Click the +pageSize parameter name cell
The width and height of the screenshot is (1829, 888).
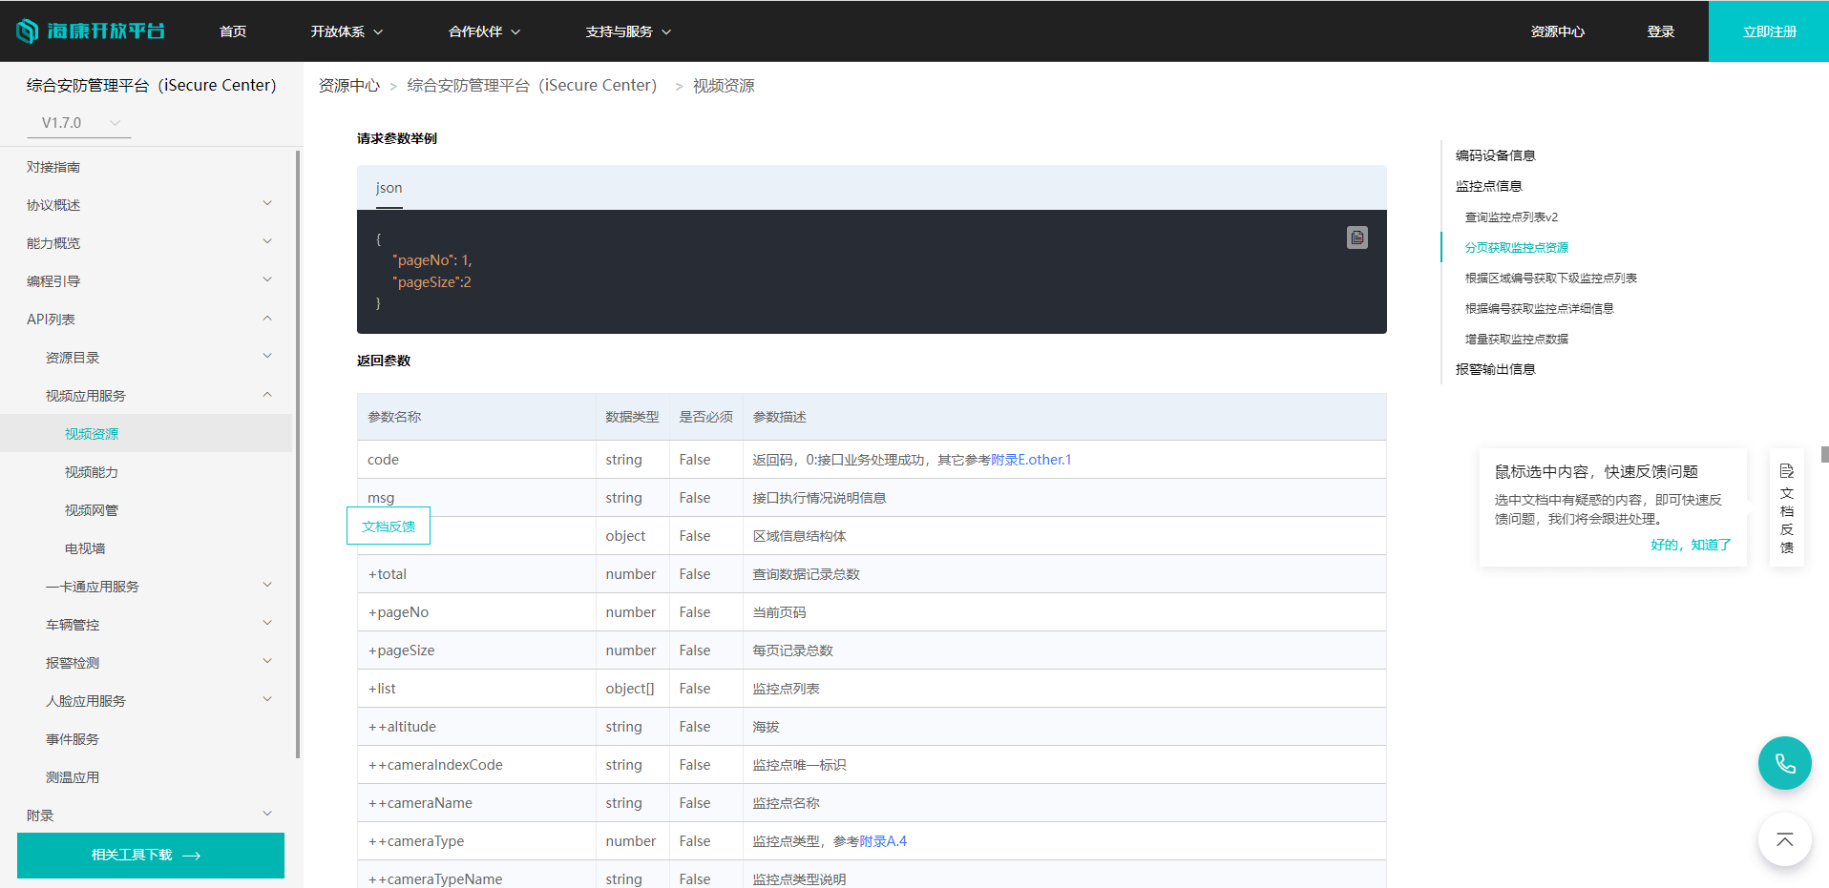(476, 651)
